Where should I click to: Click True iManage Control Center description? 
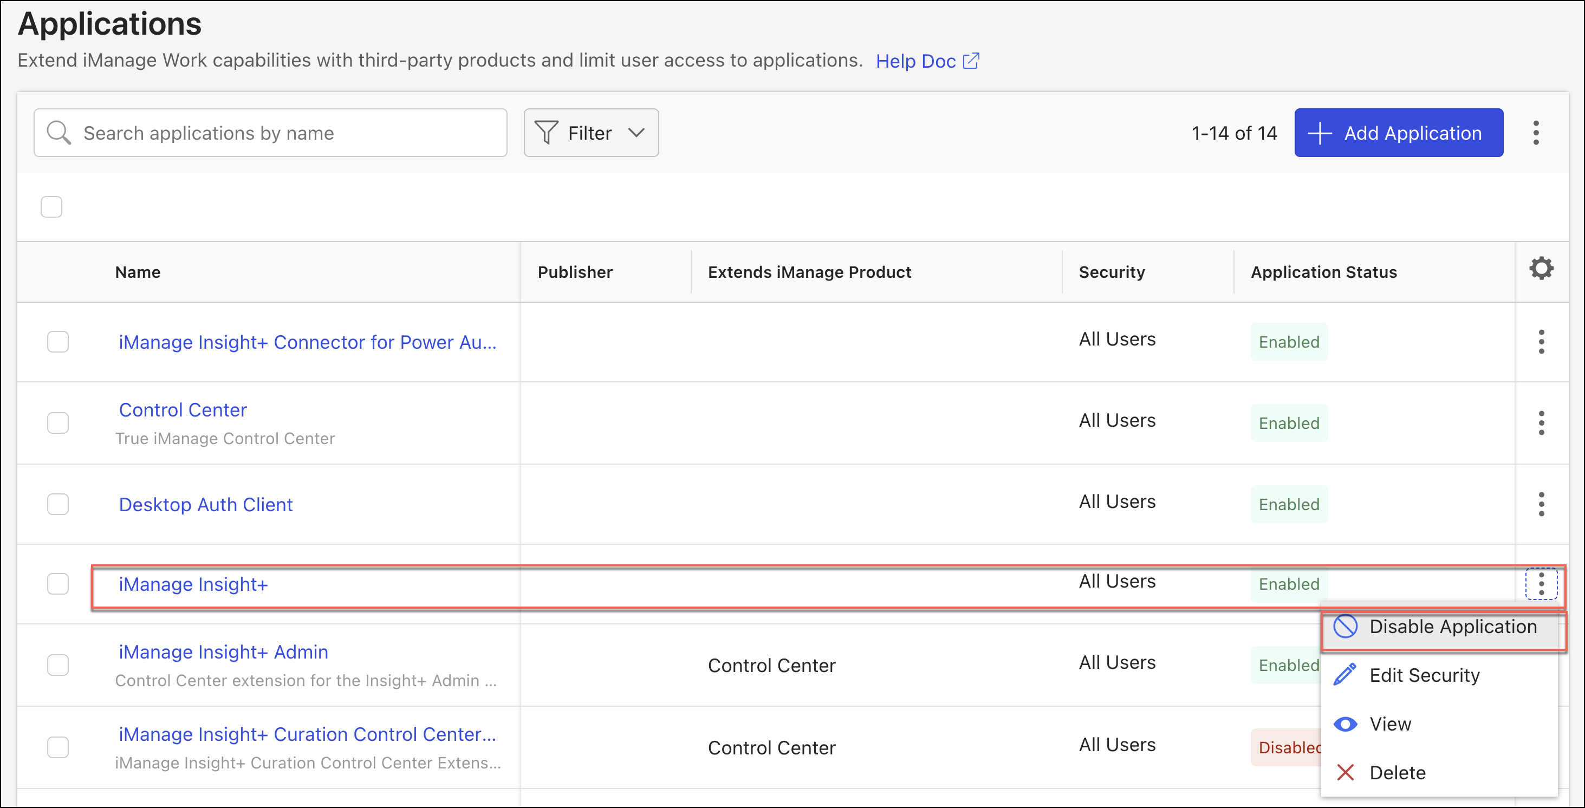[225, 439]
